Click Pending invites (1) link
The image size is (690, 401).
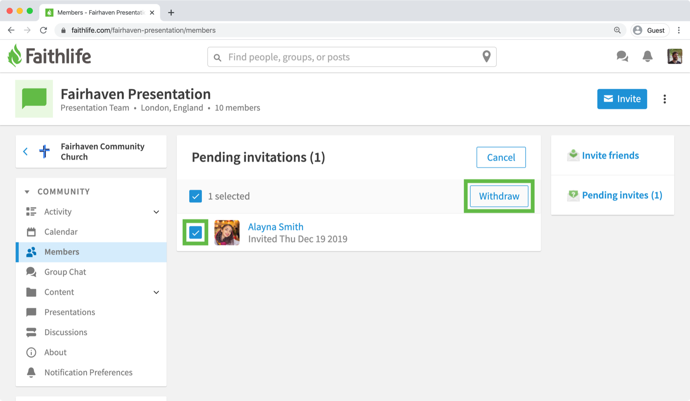coord(622,195)
